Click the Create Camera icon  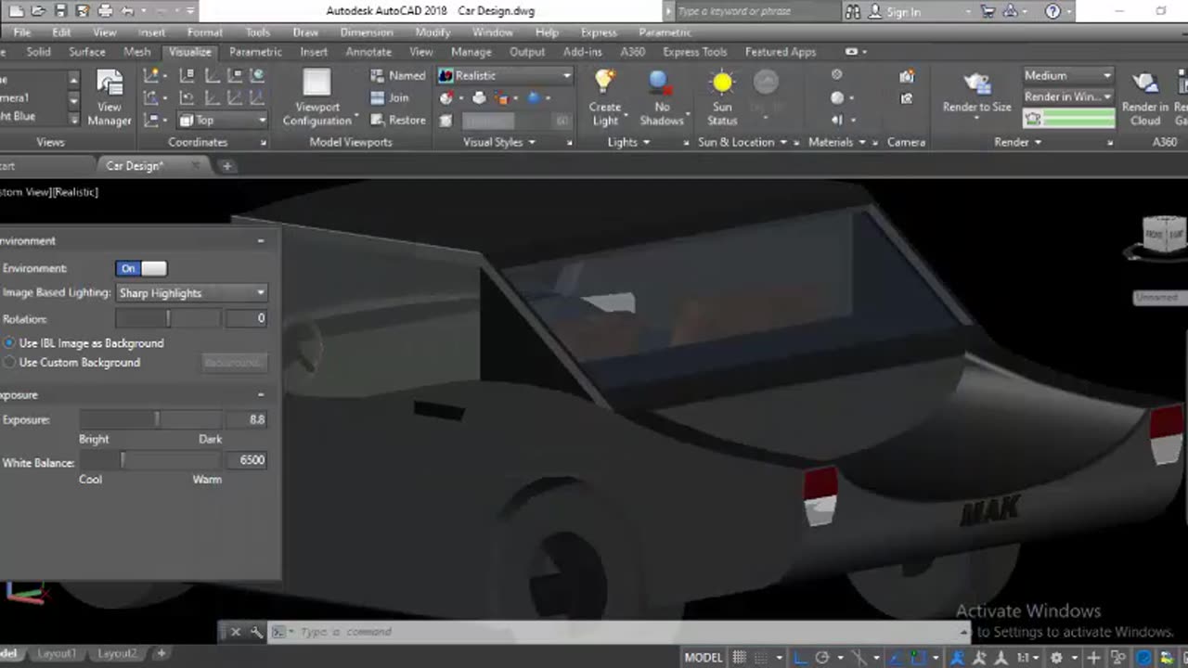point(907,76)
